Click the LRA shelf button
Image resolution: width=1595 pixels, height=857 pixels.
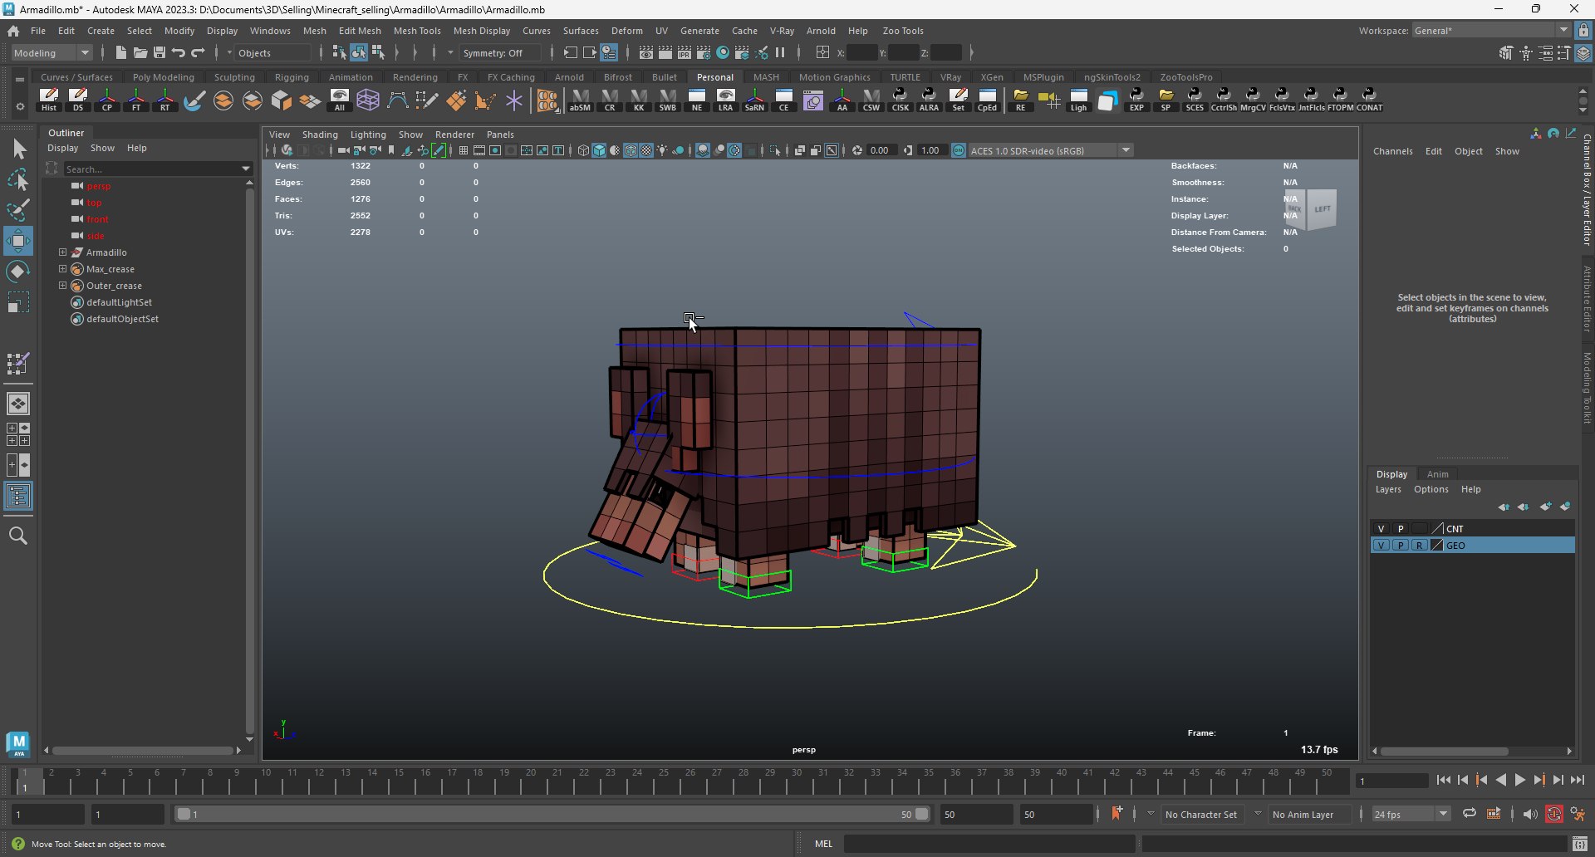pos(726,100)
